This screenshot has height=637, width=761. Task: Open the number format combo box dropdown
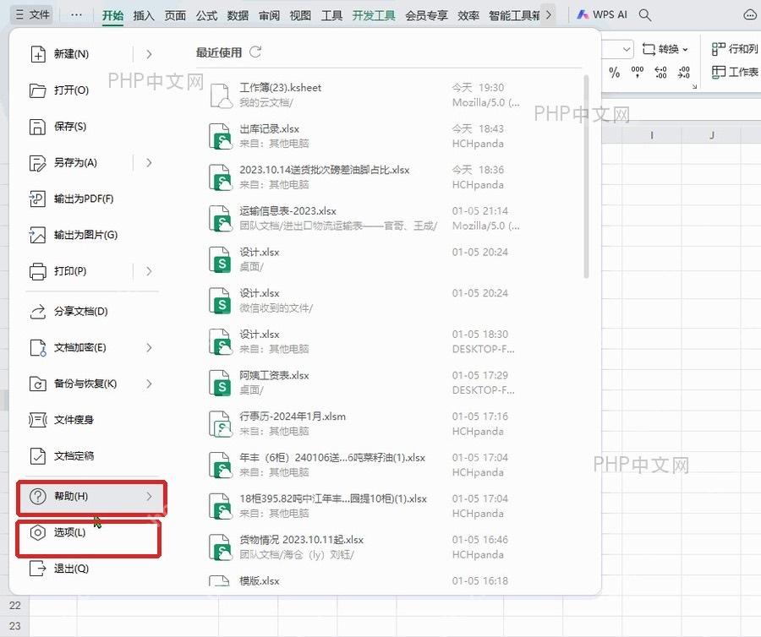pyautogui.click(x=626, y=50)
